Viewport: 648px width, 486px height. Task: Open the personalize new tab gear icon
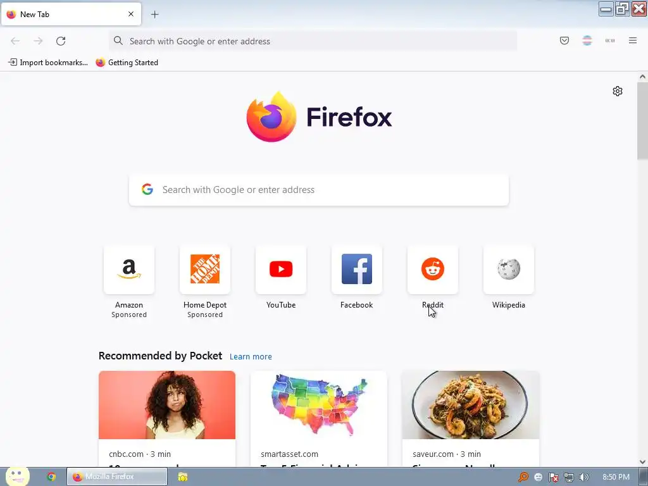coord(618,91)
